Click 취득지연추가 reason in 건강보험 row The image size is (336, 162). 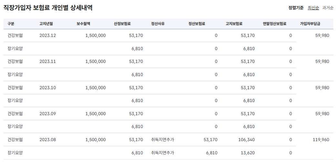click(x=163, y=140)
